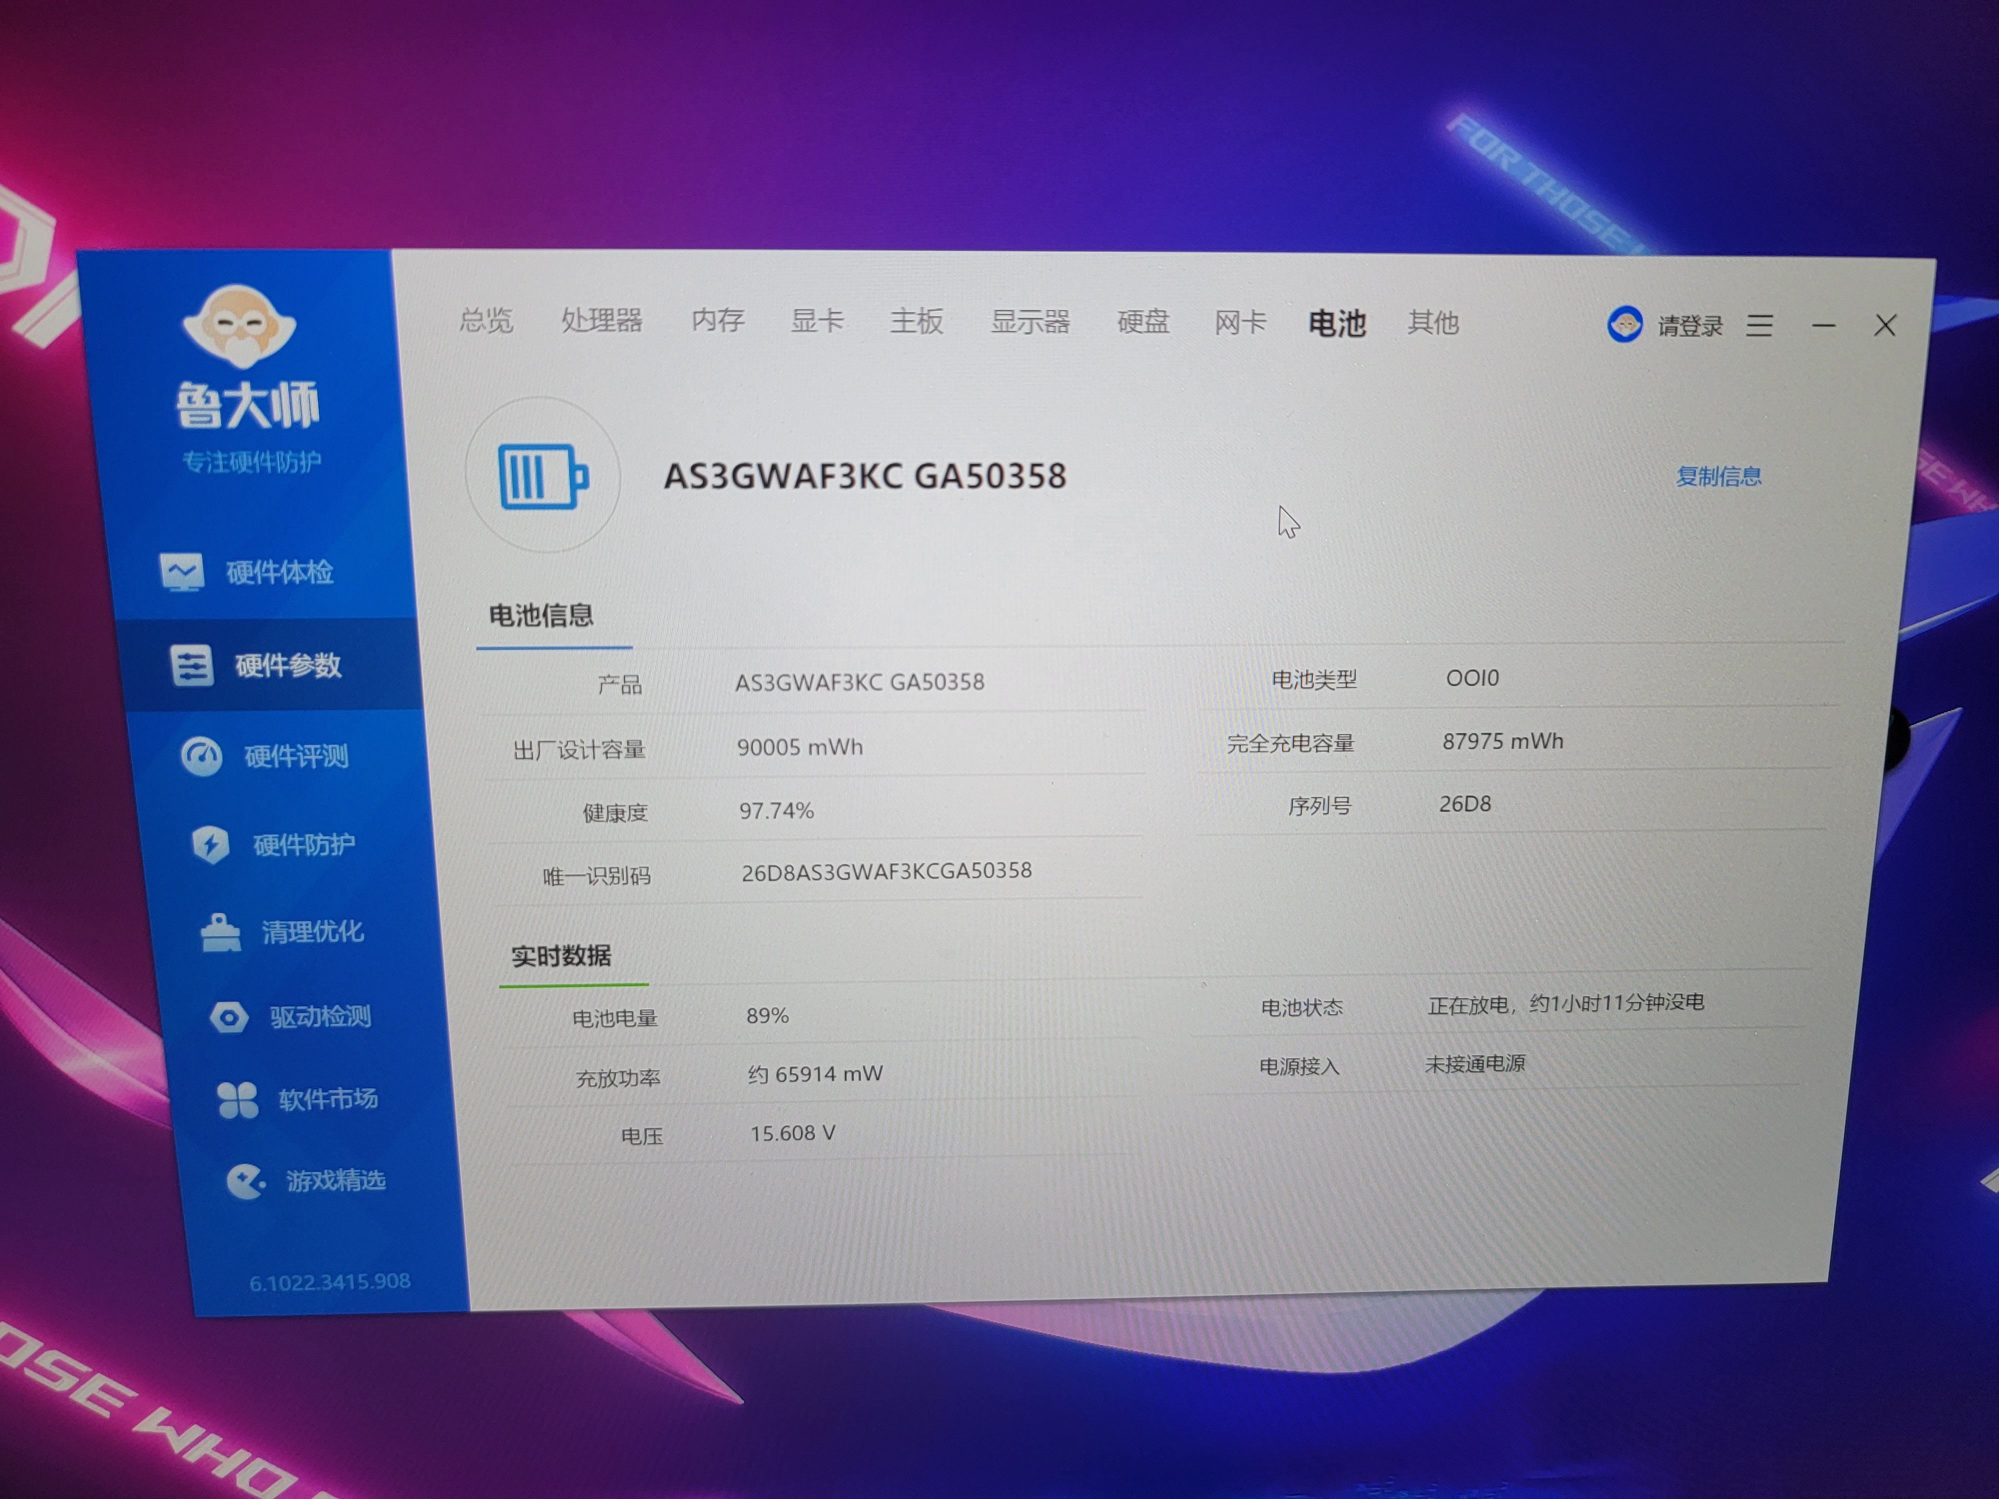Click the 唯一识别码 label
This screenshot has width=1999, height=1499.
(x=596, y=876)
